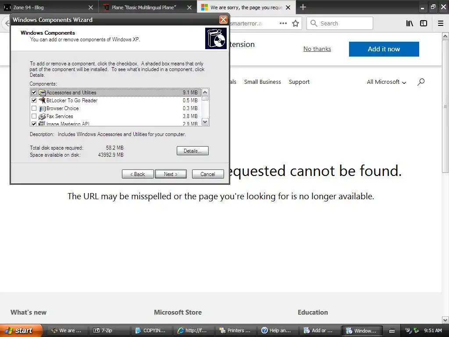This screenshot has width=449, height=337.
Task: Open the Details button for the component
Action: pyautogui.click(x=192, y=151)
